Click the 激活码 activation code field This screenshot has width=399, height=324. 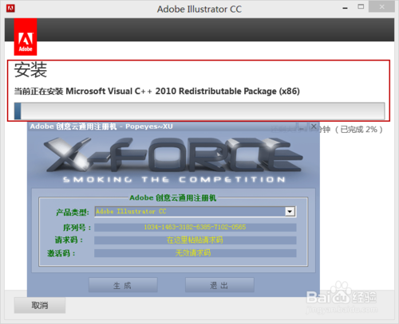pyautogui.click(x=196, y=253)
